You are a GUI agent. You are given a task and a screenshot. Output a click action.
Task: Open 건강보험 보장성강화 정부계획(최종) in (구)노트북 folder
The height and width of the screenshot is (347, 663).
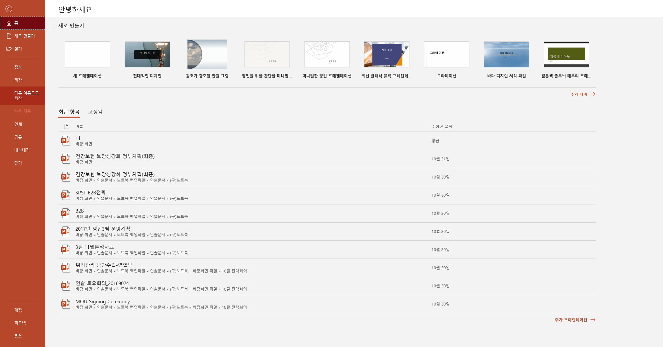click(115, 174)
